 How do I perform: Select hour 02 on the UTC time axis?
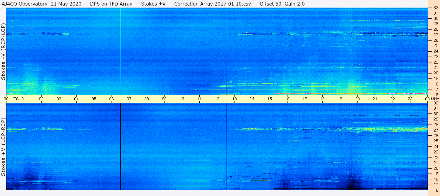[x=41, y=99]
